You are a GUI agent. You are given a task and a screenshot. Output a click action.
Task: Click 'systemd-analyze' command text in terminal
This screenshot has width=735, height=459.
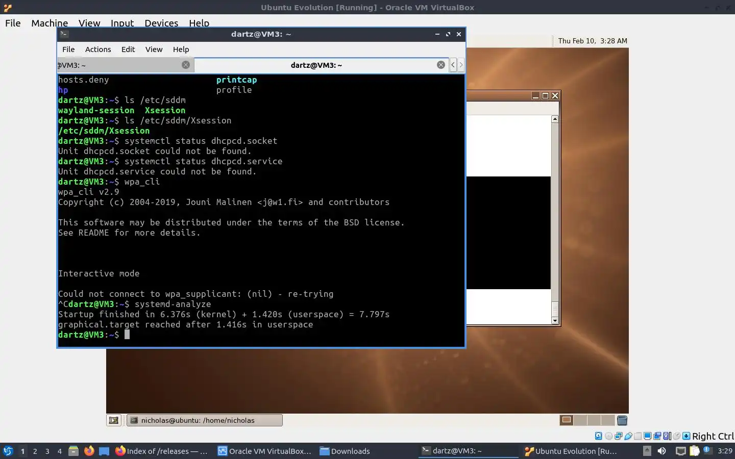click(173, 304)
